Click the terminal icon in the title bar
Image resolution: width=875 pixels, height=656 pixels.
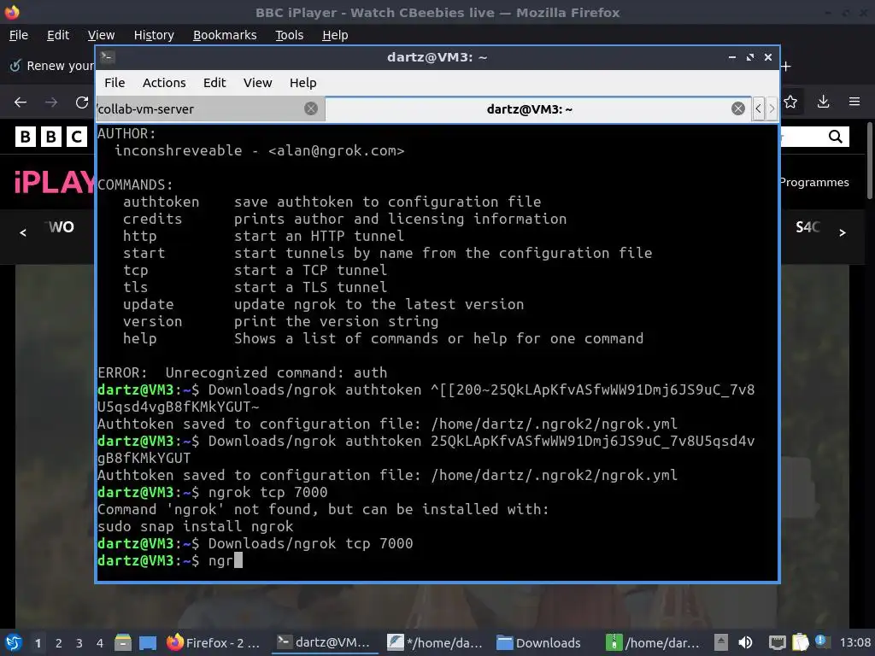tap(108, 57)
